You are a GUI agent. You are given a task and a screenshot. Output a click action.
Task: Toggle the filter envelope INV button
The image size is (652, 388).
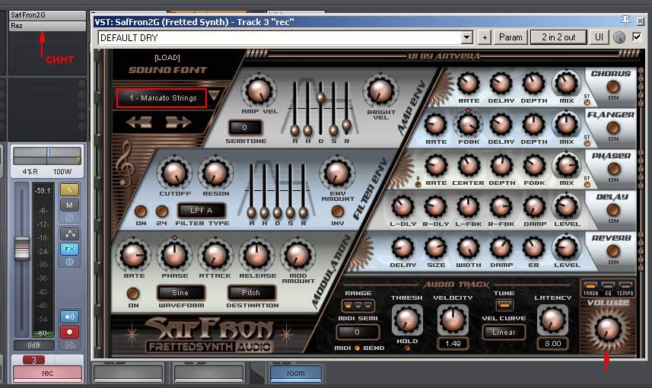(337, 211)
